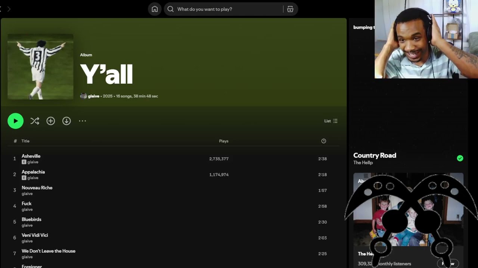Click the Title column header

click(x=25, y=141)
